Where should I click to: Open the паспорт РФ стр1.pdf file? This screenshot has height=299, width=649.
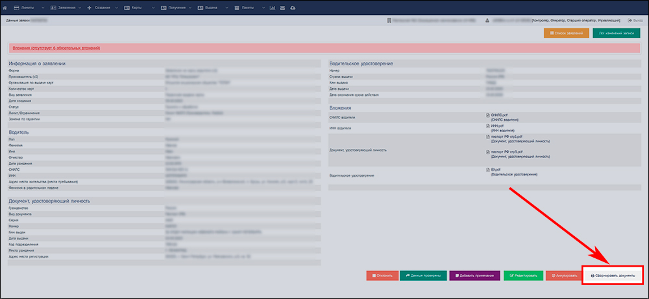click(x=506, y=137)
